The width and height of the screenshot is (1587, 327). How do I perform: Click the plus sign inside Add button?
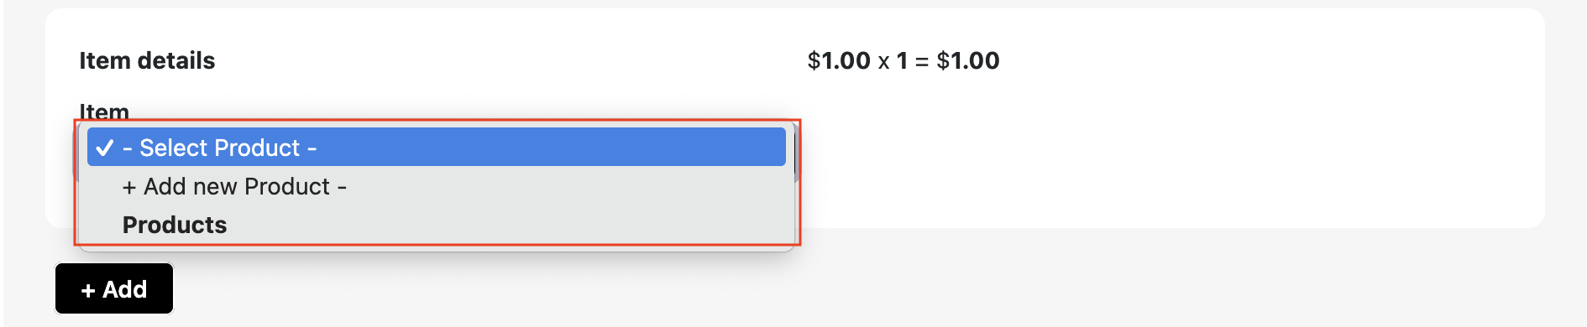point(88,290)
